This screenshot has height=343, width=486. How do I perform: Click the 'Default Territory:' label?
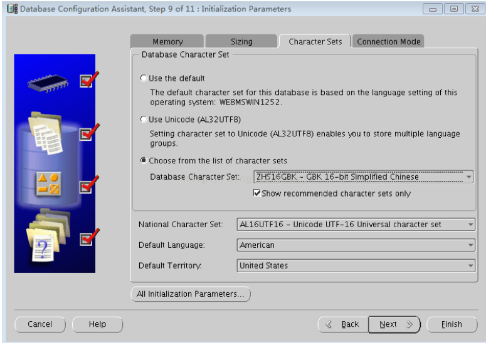click(170, 265)
